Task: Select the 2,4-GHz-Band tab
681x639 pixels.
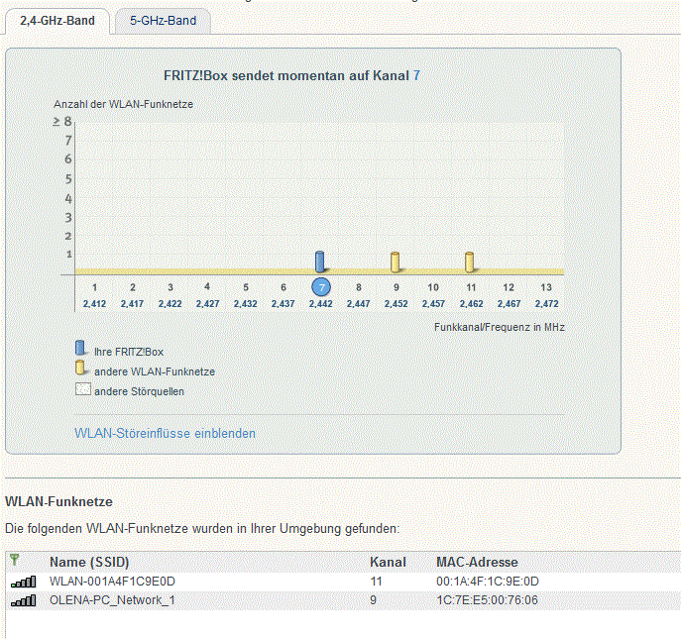Action: point(57,21)
